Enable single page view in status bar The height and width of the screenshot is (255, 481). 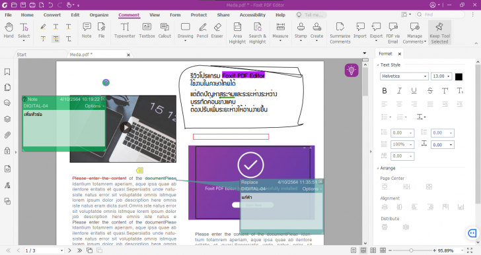click(x=353, y=250)
